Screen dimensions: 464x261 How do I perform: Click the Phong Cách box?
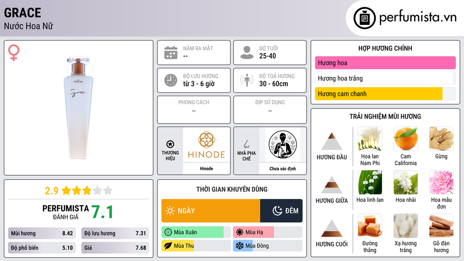tap(194, 110)
